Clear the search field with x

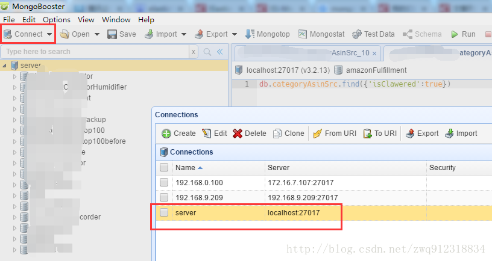[x=194, y=52]
